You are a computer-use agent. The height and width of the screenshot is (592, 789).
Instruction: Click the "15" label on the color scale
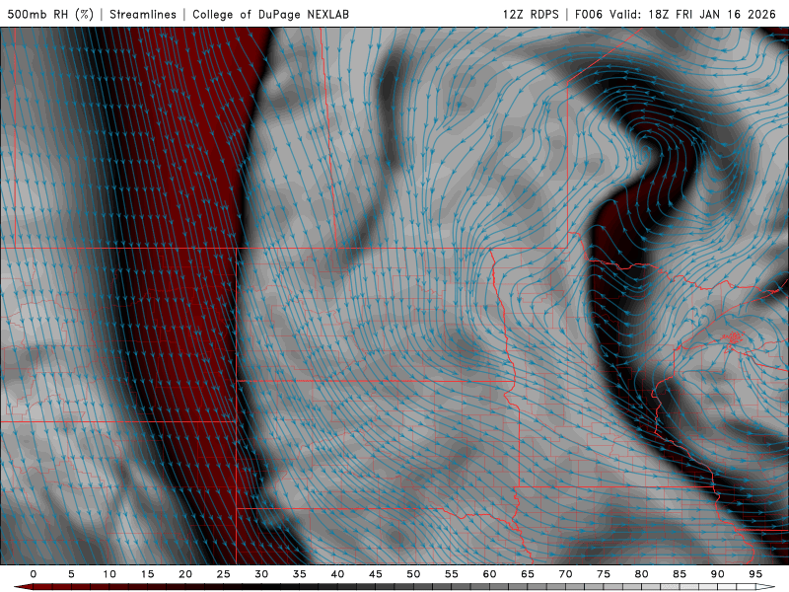pos(147,574)
